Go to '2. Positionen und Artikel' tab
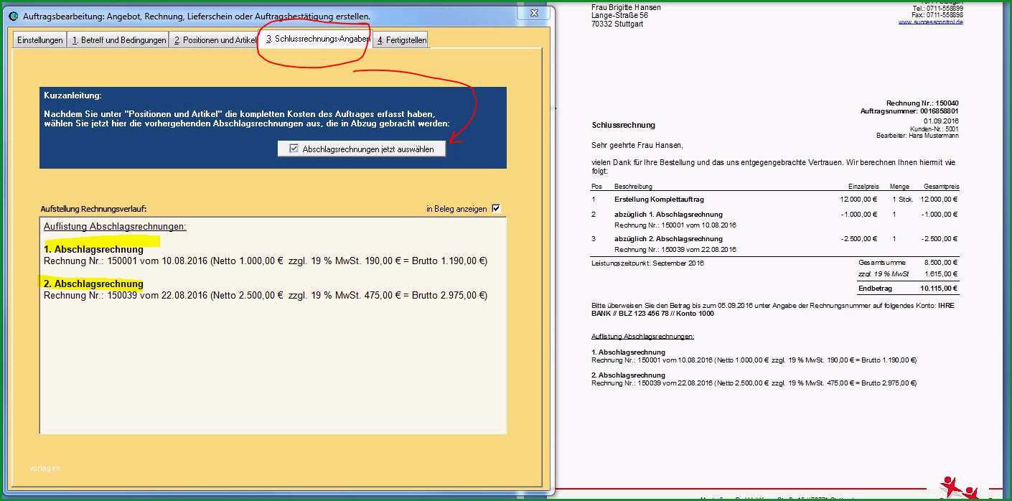Viewport: 1012px width, 501px height. pyautogui.click(x=214, y=40)
